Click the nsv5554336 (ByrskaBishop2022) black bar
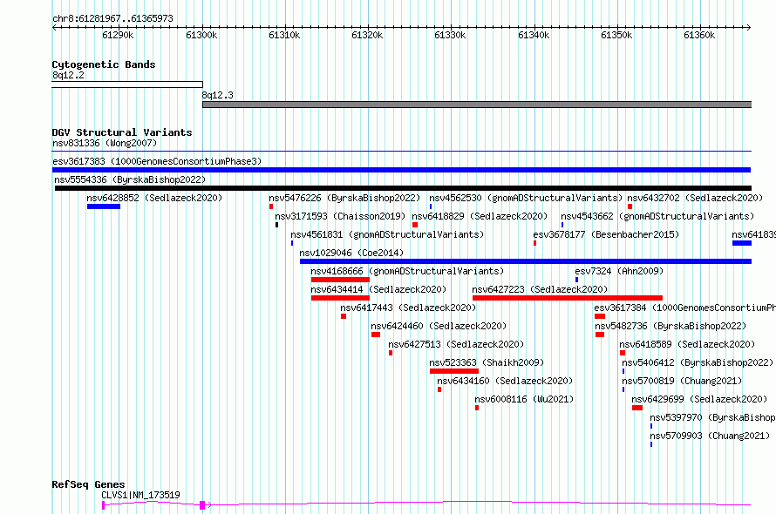Image resolution: width=776 pixels, height=514 pixels. pyautogui.click(x=403, y=188)
